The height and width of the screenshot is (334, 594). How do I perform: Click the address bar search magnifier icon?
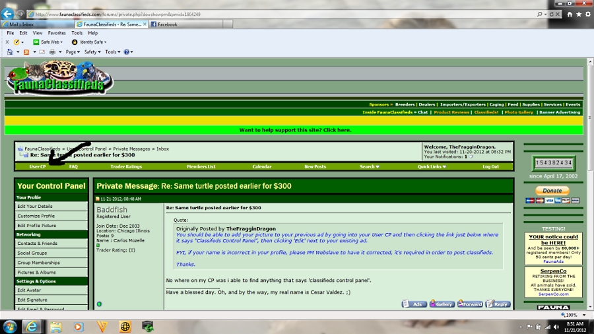click(x=539, y=15)
